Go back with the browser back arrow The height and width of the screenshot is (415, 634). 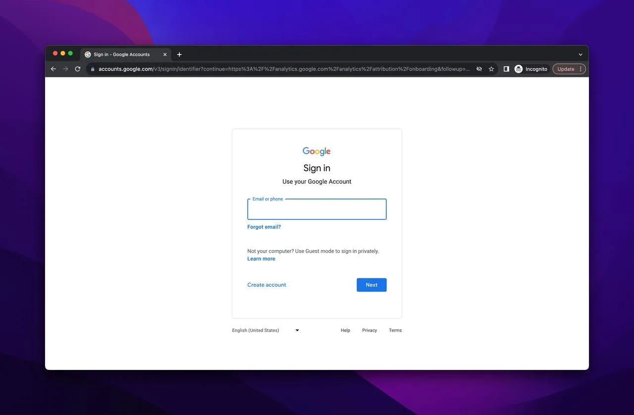pyautogui.click(x=53, y=69)
